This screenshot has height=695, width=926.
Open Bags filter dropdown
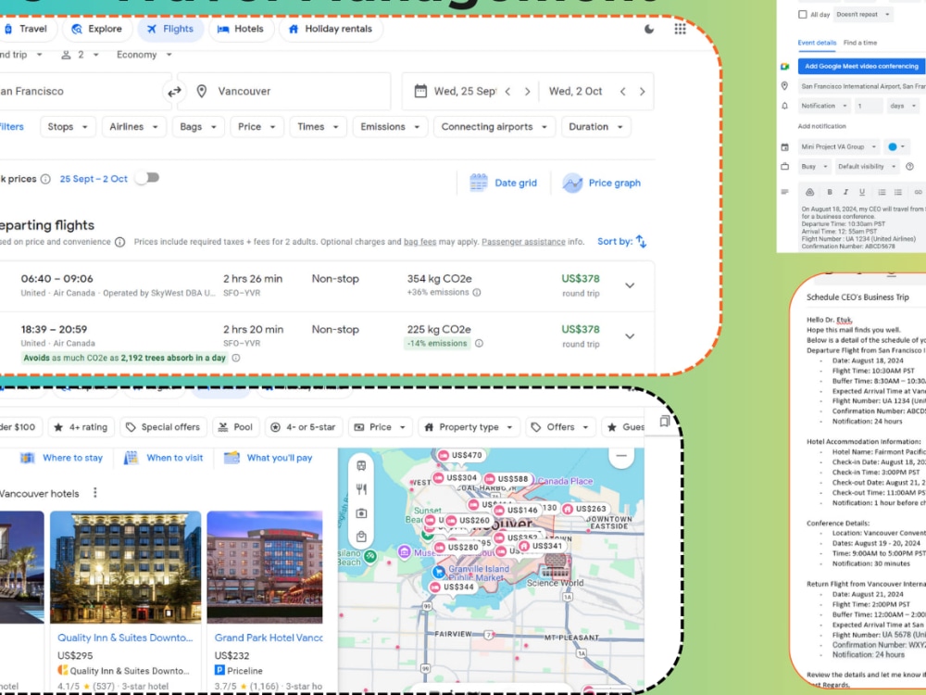click(198, 127)
